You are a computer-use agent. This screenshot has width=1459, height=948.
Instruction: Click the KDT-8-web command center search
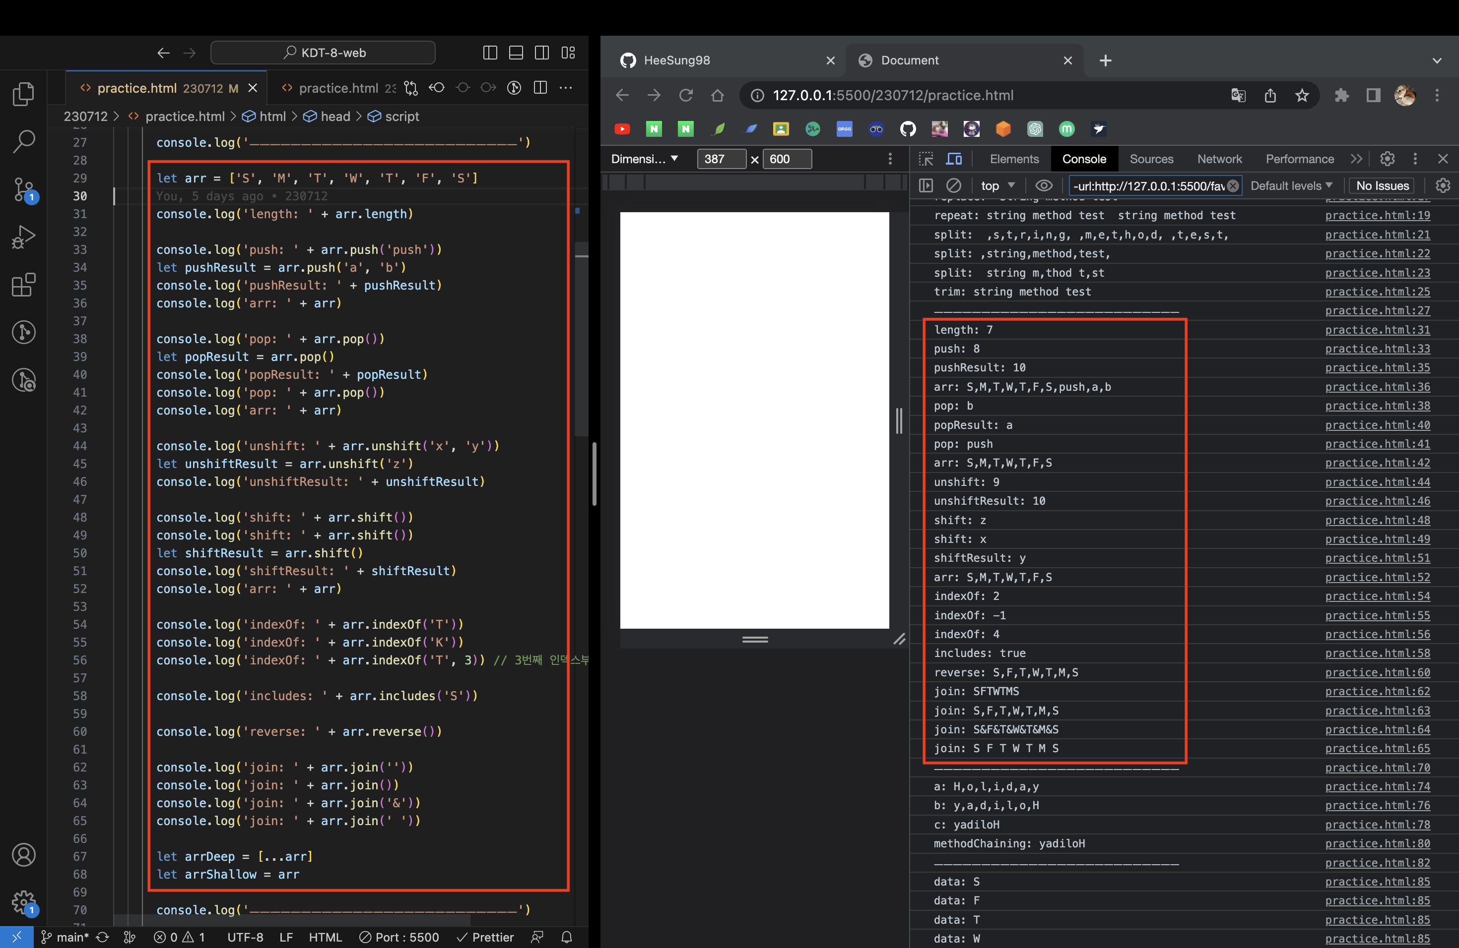(323, 53)
